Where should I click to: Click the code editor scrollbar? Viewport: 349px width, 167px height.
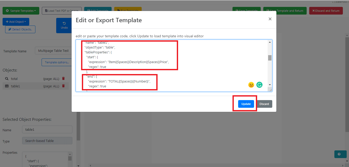[270, 58]
